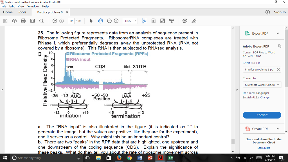The width and height of the screenshot is (288, 162).
Task: Open the Microsoft Word format dropdown
Action: point(262,85)
